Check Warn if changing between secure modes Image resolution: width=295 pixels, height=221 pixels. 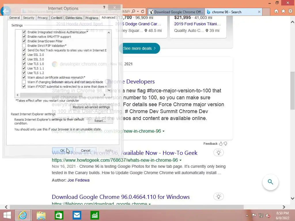[24, 82]
